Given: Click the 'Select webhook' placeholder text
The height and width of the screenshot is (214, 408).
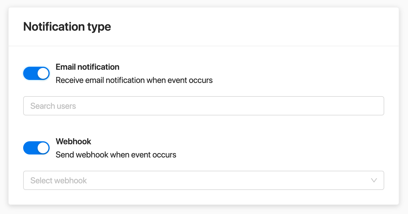Looking at the screenshot, I should click(59, 180).
